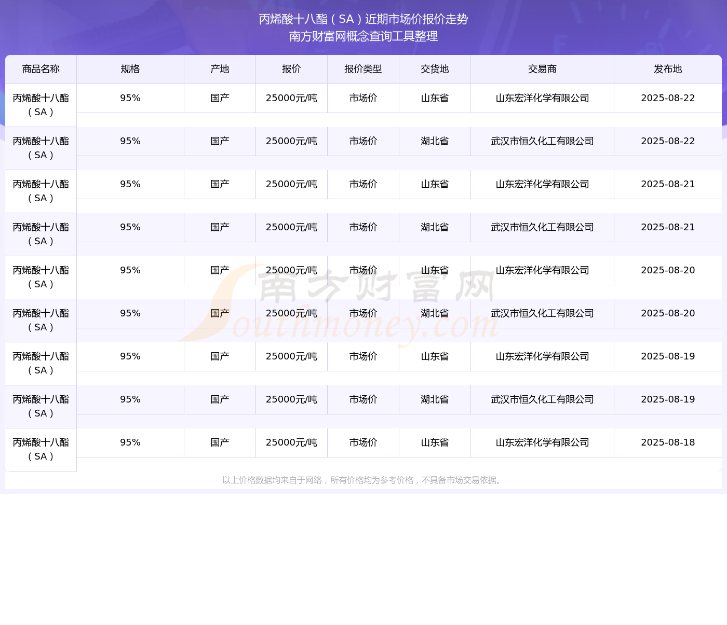Click 武汉市恒久化工有限公司 in the 2025-08-21 row

coord(543,227)
